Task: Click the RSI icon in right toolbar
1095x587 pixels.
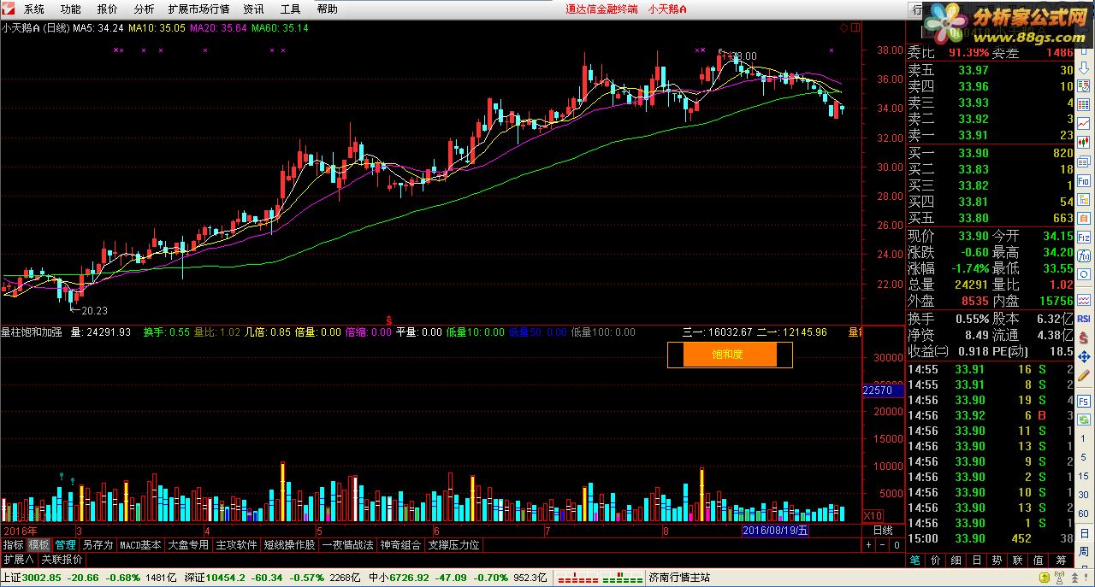Action: [x=1084, y=319]
